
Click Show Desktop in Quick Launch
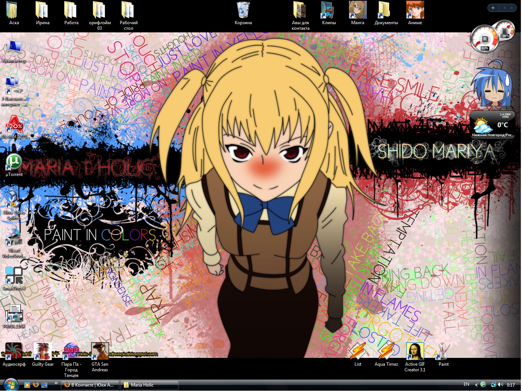coord(45,385)
